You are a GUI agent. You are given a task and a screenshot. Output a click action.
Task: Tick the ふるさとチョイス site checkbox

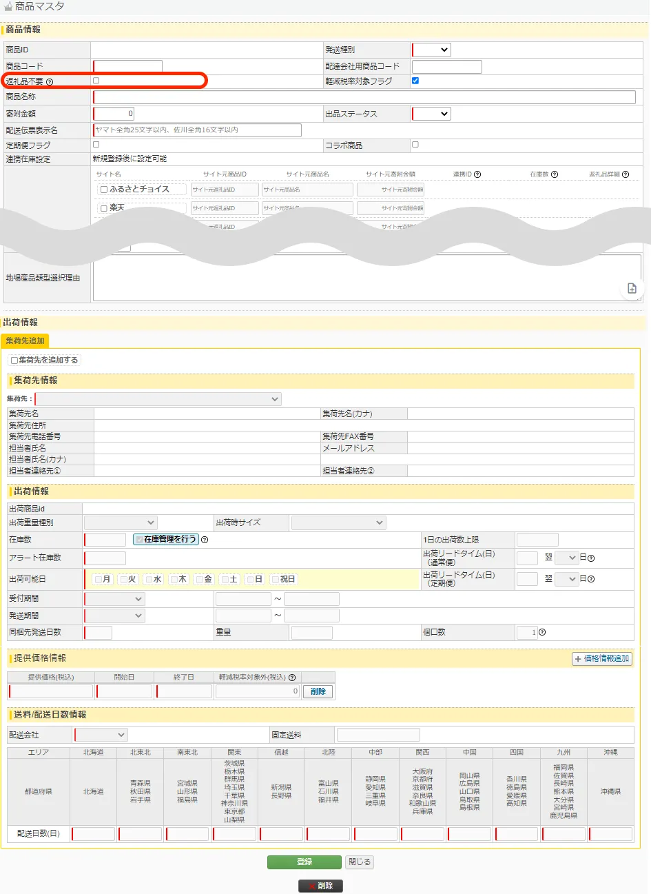(104, 189)
